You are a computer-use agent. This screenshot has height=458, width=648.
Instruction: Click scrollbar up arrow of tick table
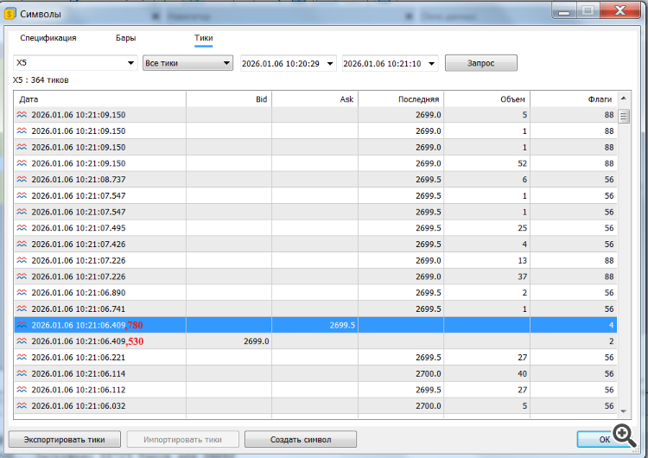pyautogui.click(x=624, y=99)
